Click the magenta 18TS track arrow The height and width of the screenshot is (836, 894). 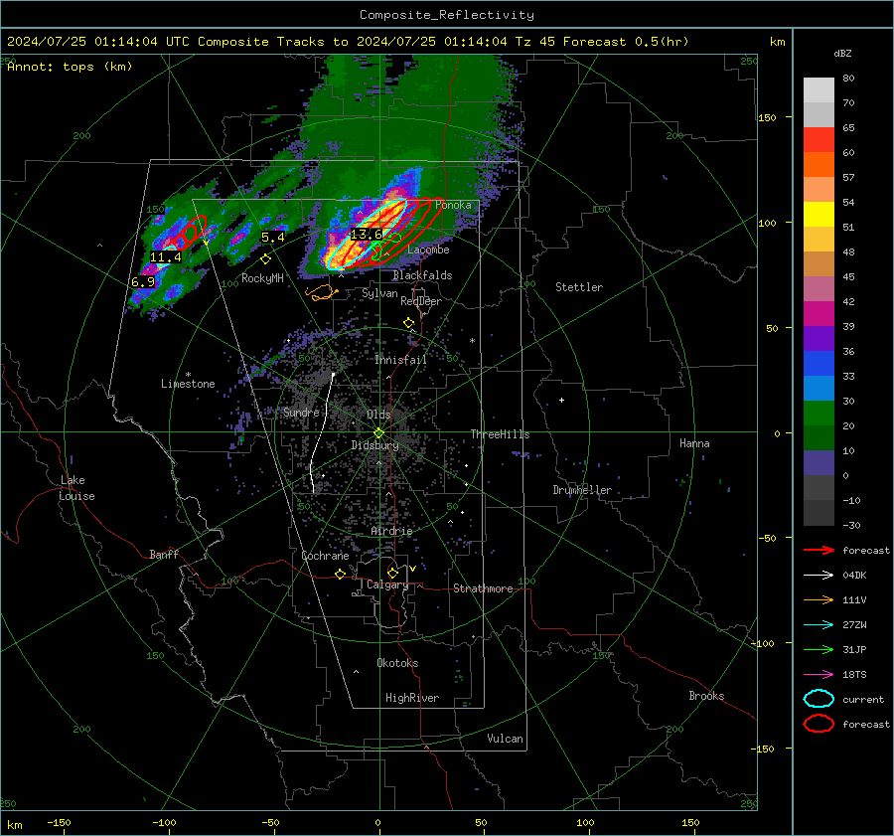819,675
